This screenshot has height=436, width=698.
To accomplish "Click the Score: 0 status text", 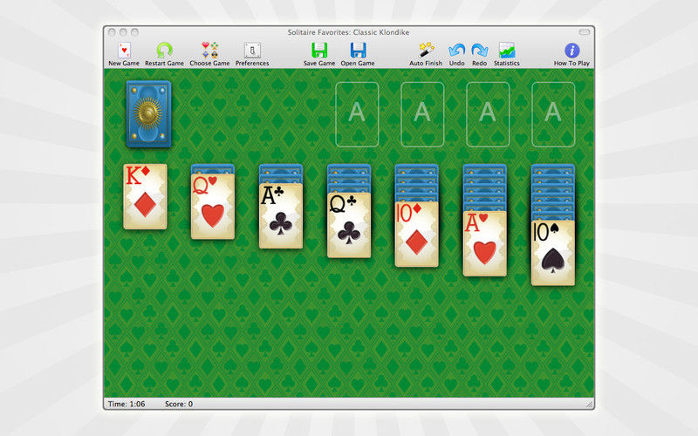I will [179, 404].
